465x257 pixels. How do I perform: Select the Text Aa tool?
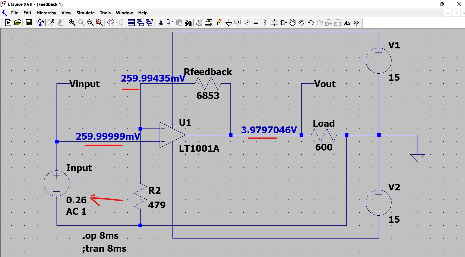click(x=347, y=23)
